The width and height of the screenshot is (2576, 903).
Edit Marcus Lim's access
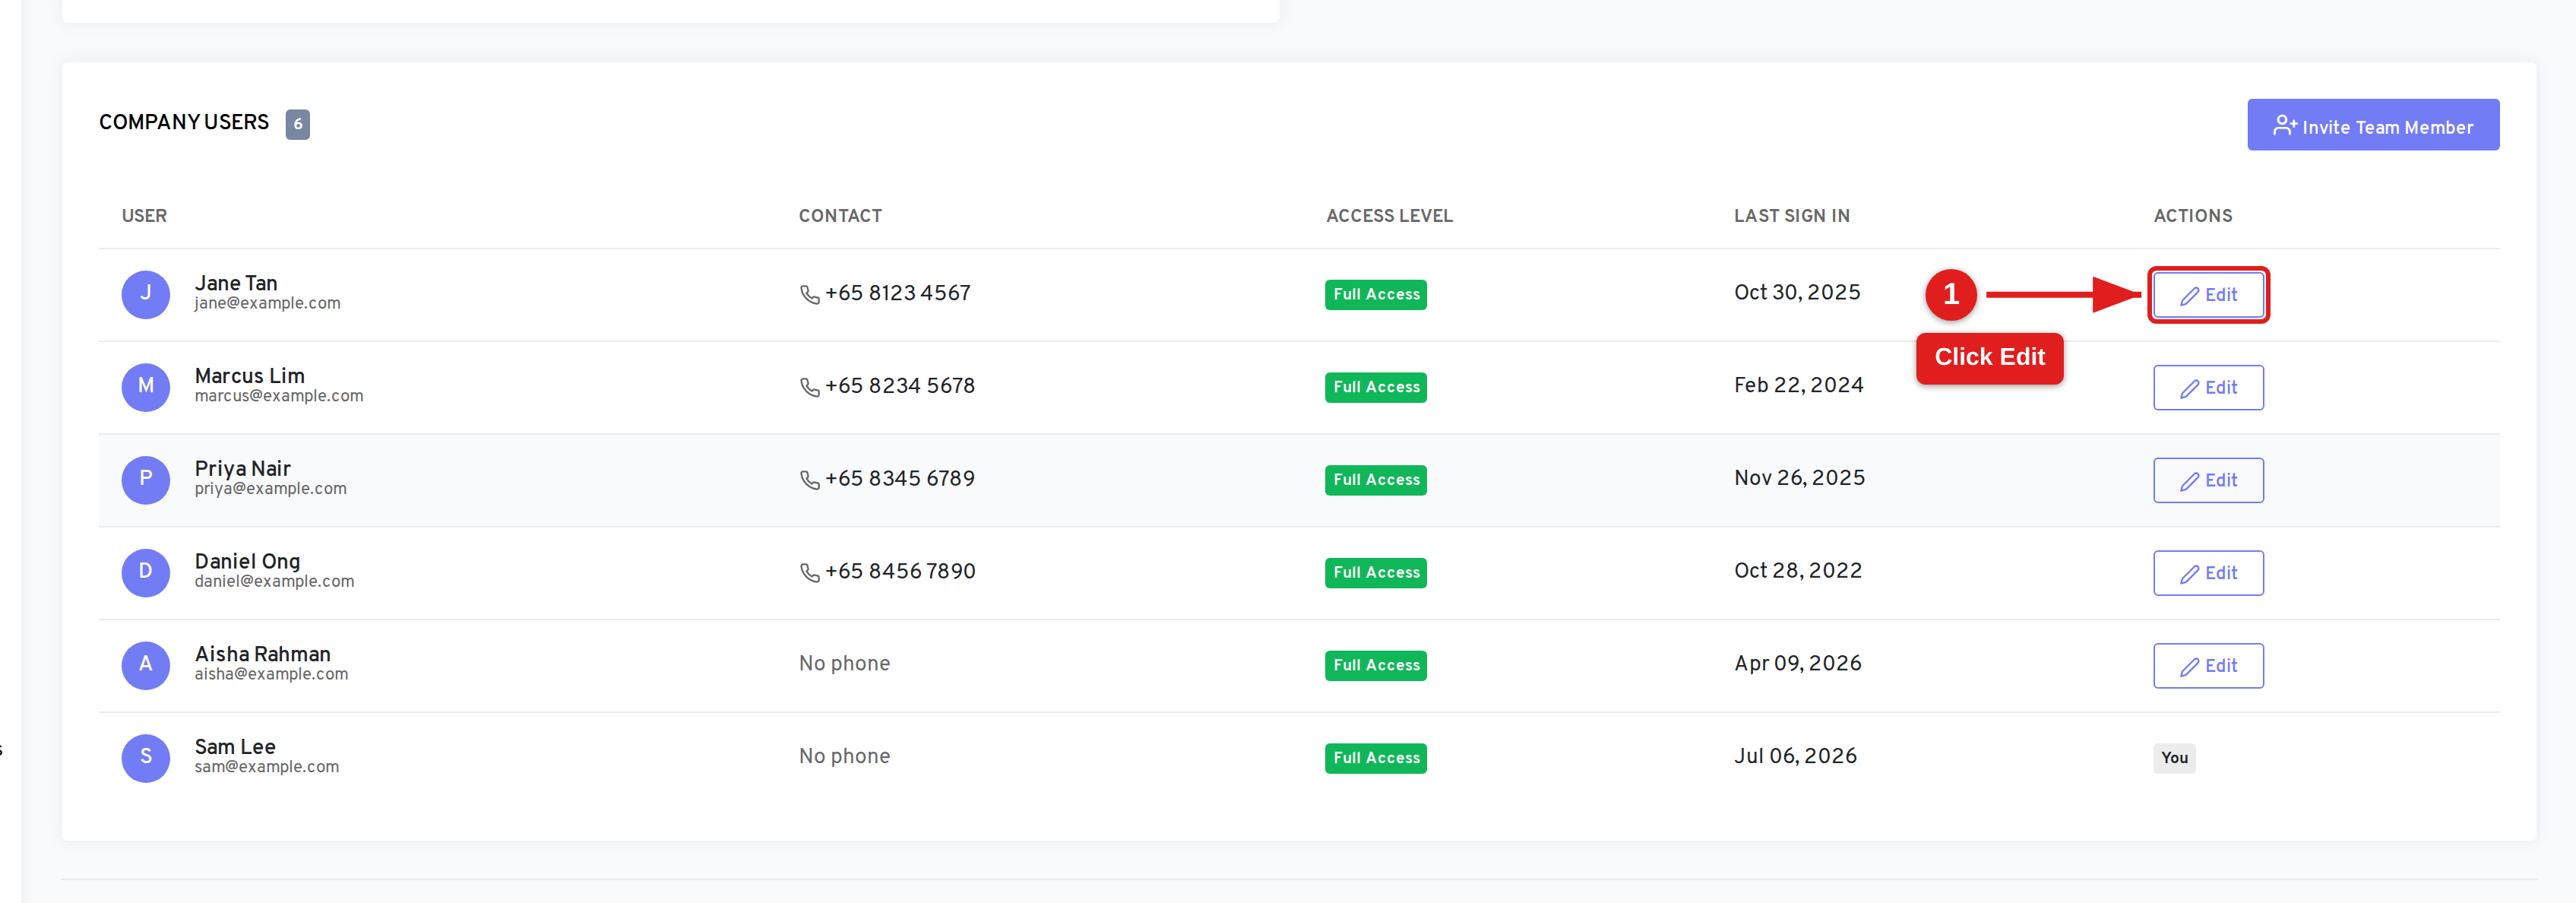coord(2208,388)
